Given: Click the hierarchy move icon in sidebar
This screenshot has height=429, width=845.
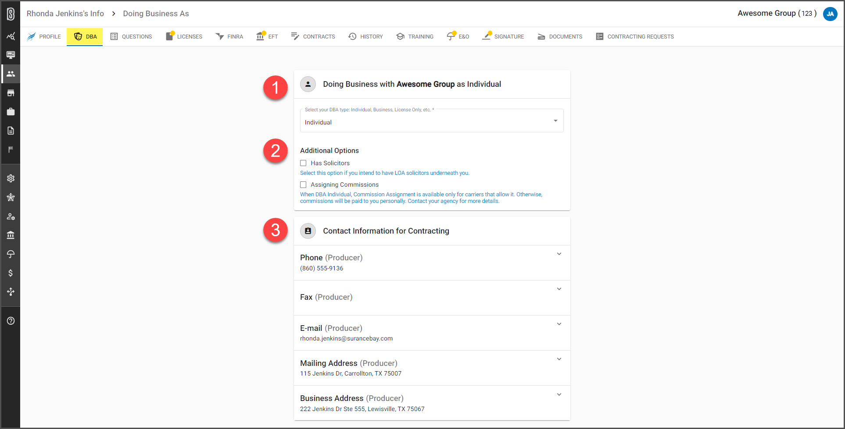Looking at the screenshot, I should 11,292.
